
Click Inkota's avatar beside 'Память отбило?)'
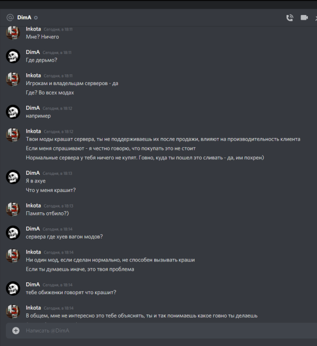click(x=13, y=210)
